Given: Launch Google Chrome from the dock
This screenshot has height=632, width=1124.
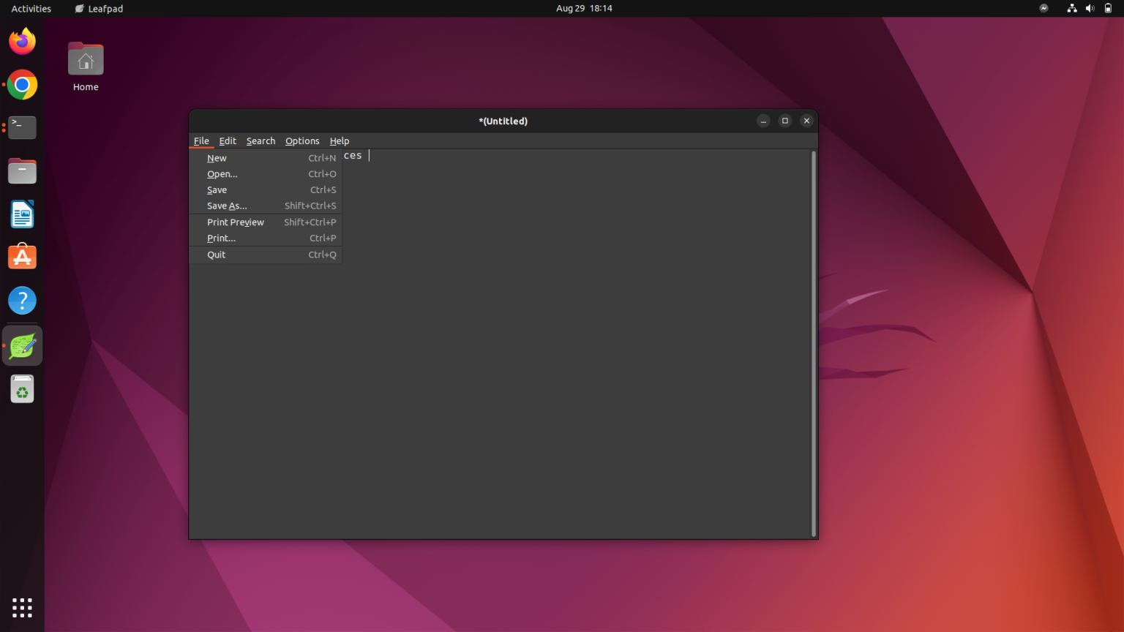Looking at the screenshot, I should (22, 85).
